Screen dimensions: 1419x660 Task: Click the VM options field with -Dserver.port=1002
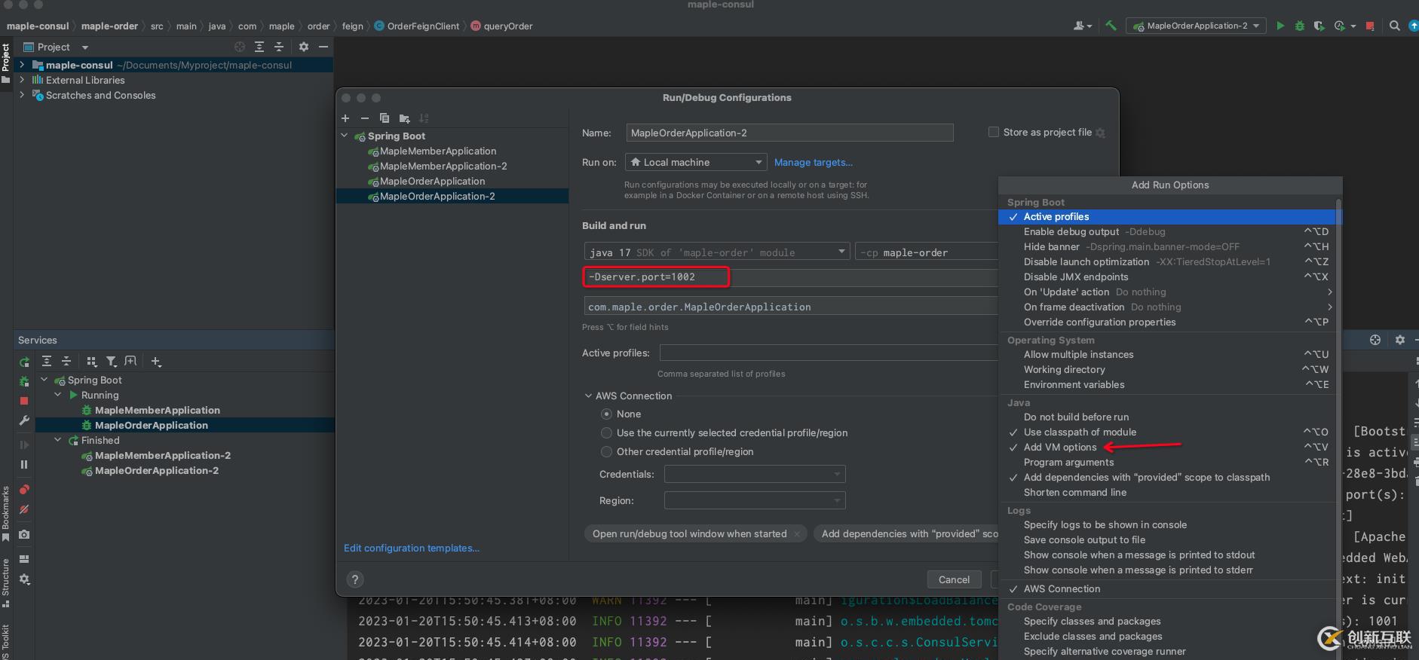pyautogui.click(x=656, y=277)
